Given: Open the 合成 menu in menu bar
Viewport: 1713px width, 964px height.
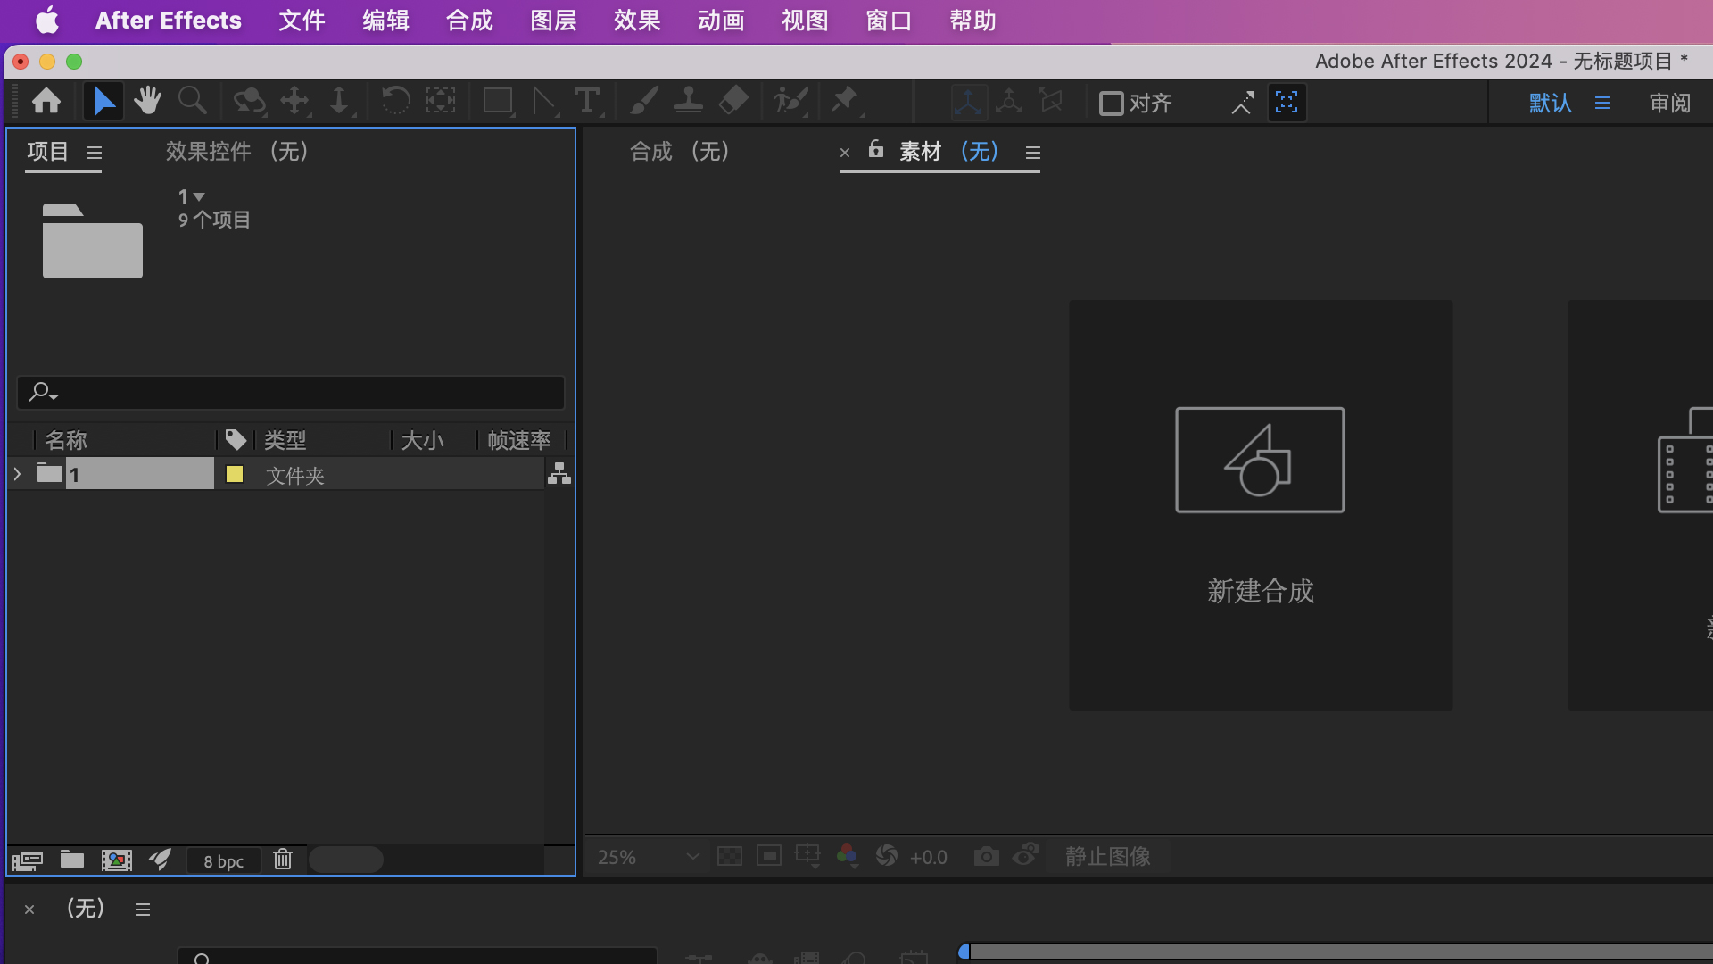Looking at the screenshot, I should 468,20.
